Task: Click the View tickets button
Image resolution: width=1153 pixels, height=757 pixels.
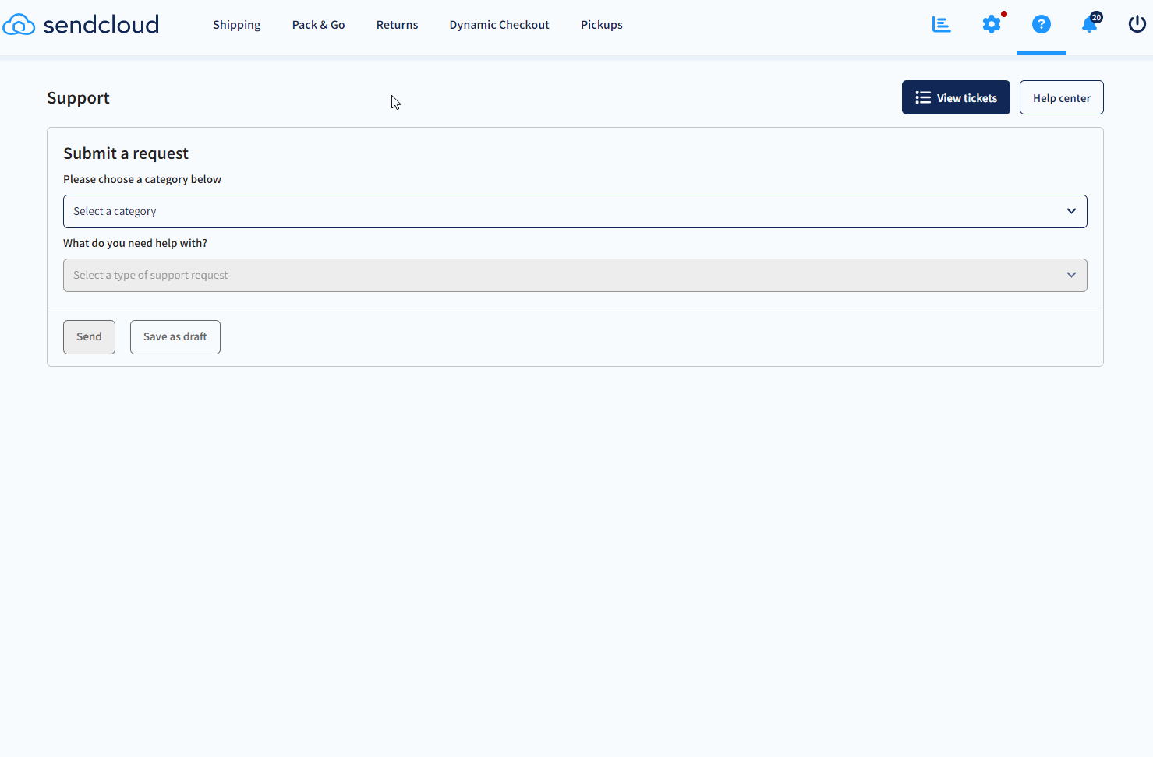Action: (x=956, y=97)
